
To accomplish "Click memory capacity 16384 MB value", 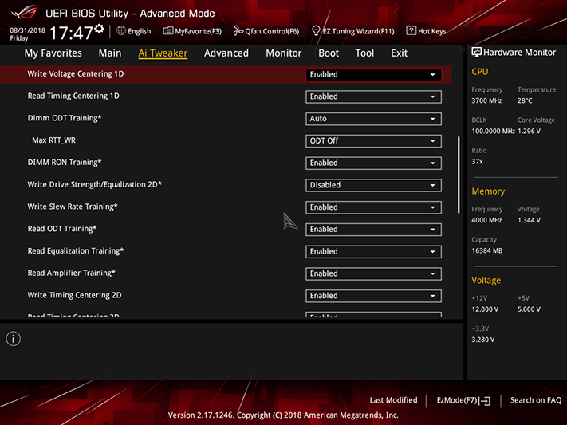I will 486,250.
